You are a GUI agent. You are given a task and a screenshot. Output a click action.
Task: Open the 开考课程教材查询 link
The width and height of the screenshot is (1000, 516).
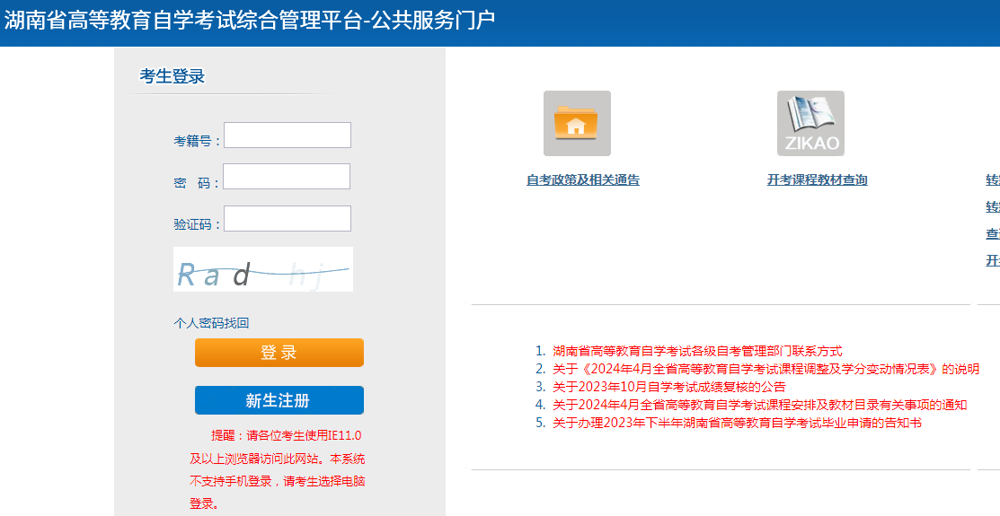pyautogui.click(x=817, y=180)
